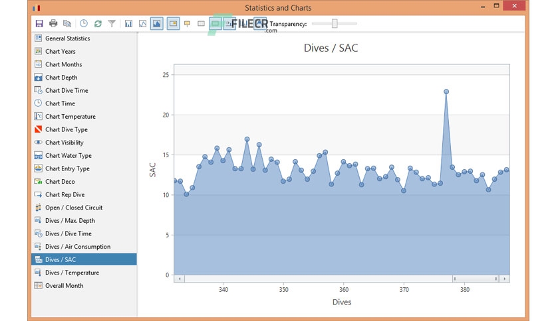Toggle the legend display toolbar button
The width and height of the screenshot is (556, 321).
[173, 24]
